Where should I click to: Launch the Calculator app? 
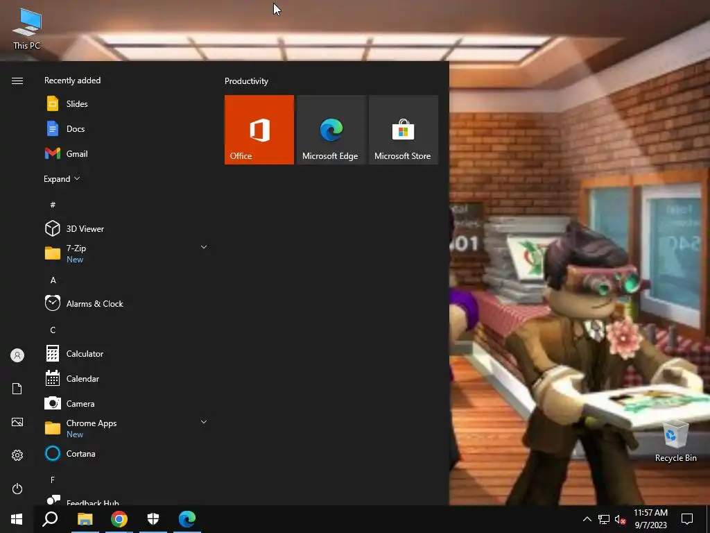(x=127, y=353)
